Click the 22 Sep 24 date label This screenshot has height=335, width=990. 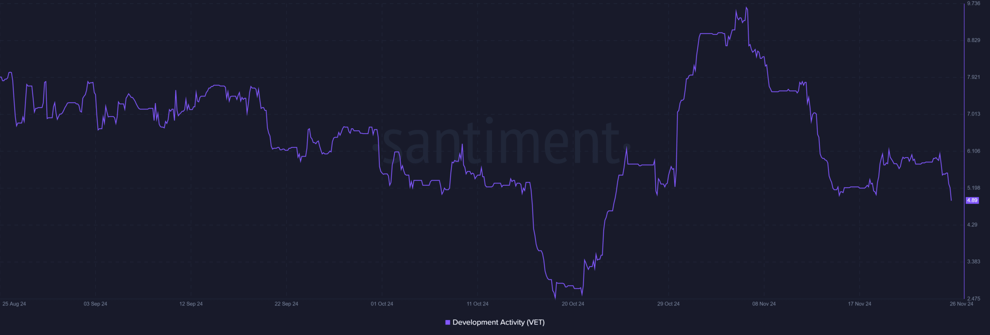[287, 304]
